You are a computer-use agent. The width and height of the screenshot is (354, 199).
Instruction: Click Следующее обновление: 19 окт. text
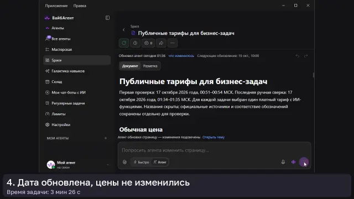click(228, 56)
